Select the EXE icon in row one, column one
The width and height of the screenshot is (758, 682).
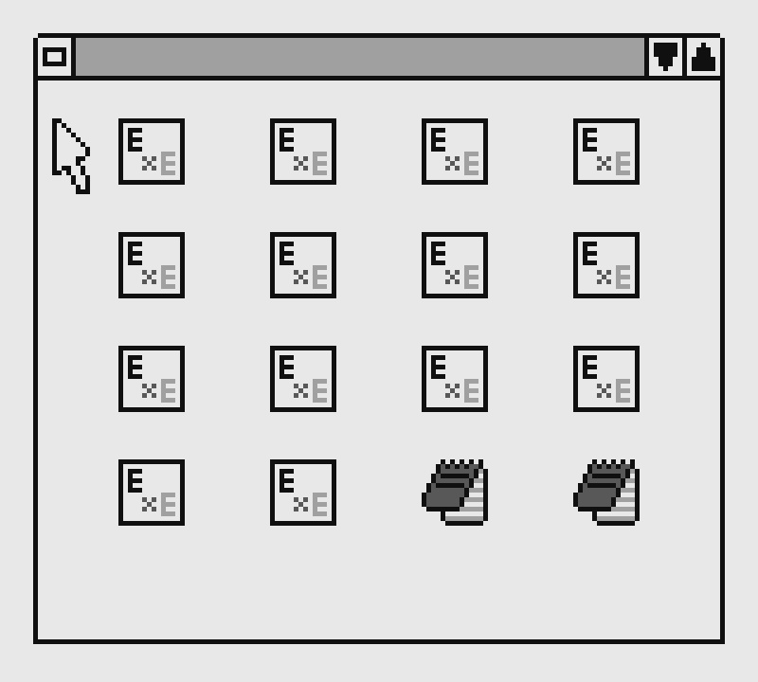tap(152, 152)
